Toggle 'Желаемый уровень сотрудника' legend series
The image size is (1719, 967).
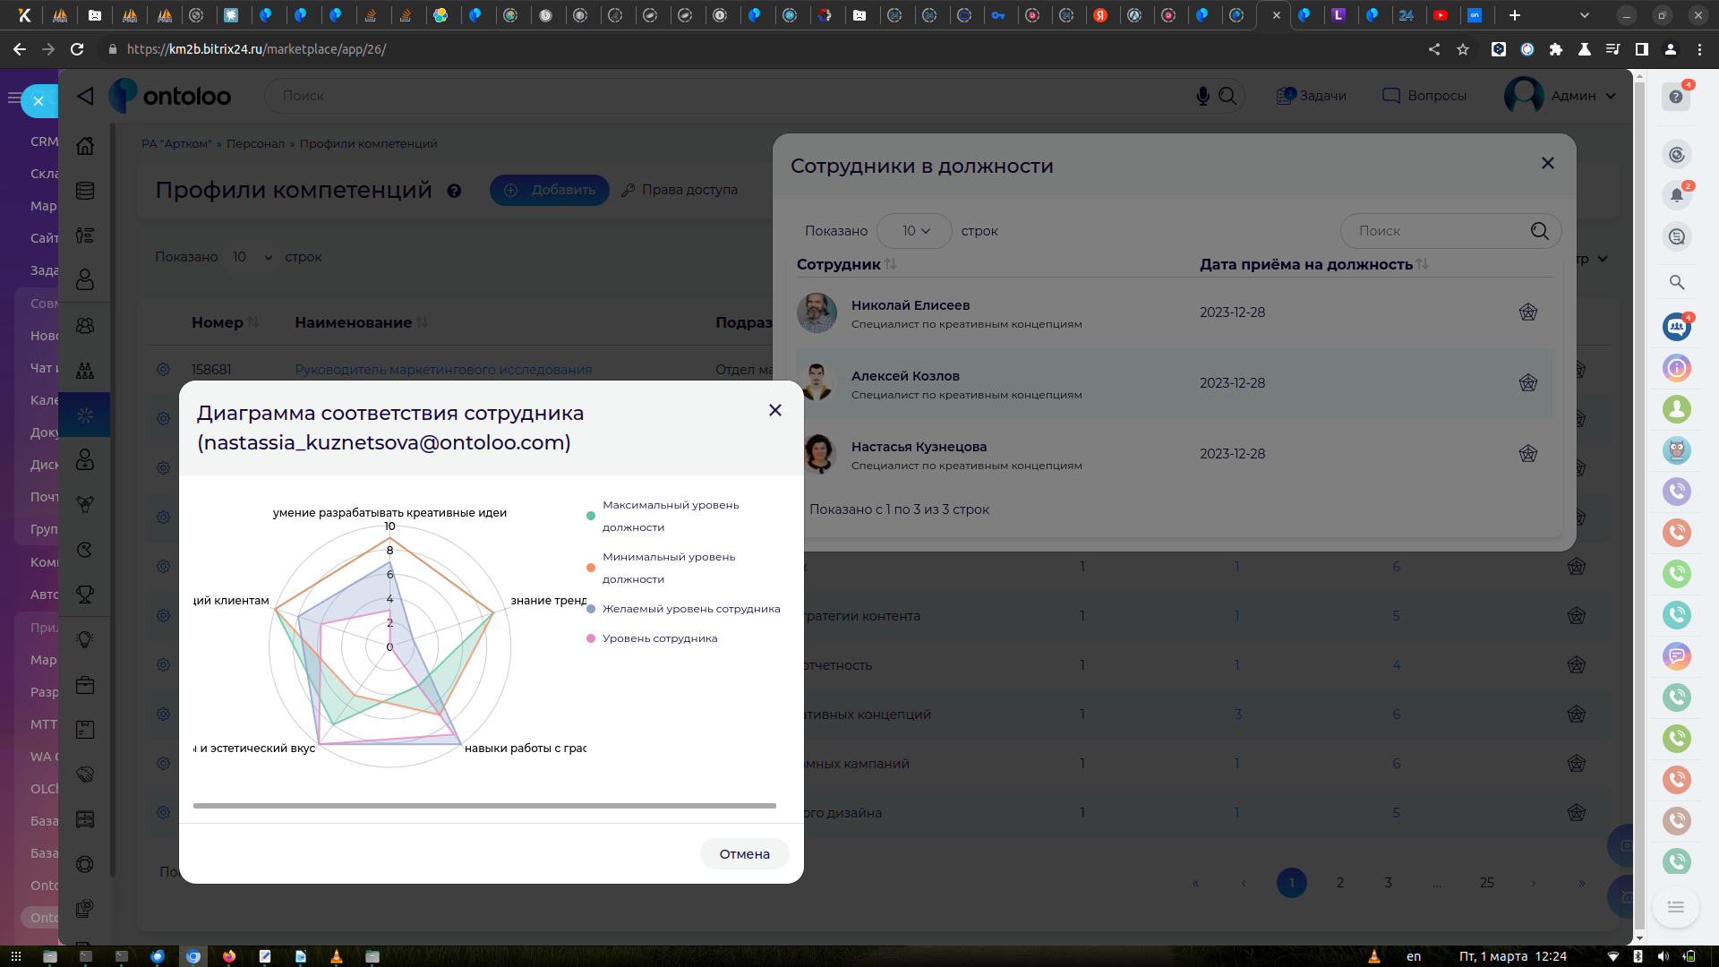coord(690,609)
